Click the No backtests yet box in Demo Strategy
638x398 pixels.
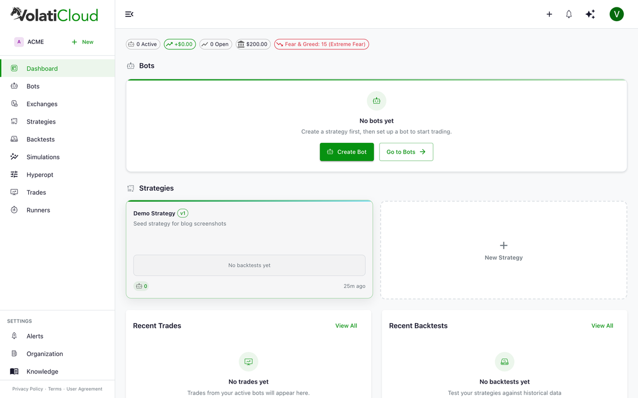[x=249, y=265]
